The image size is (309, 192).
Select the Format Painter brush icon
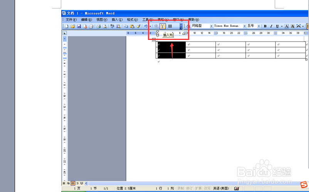point(138,26)
